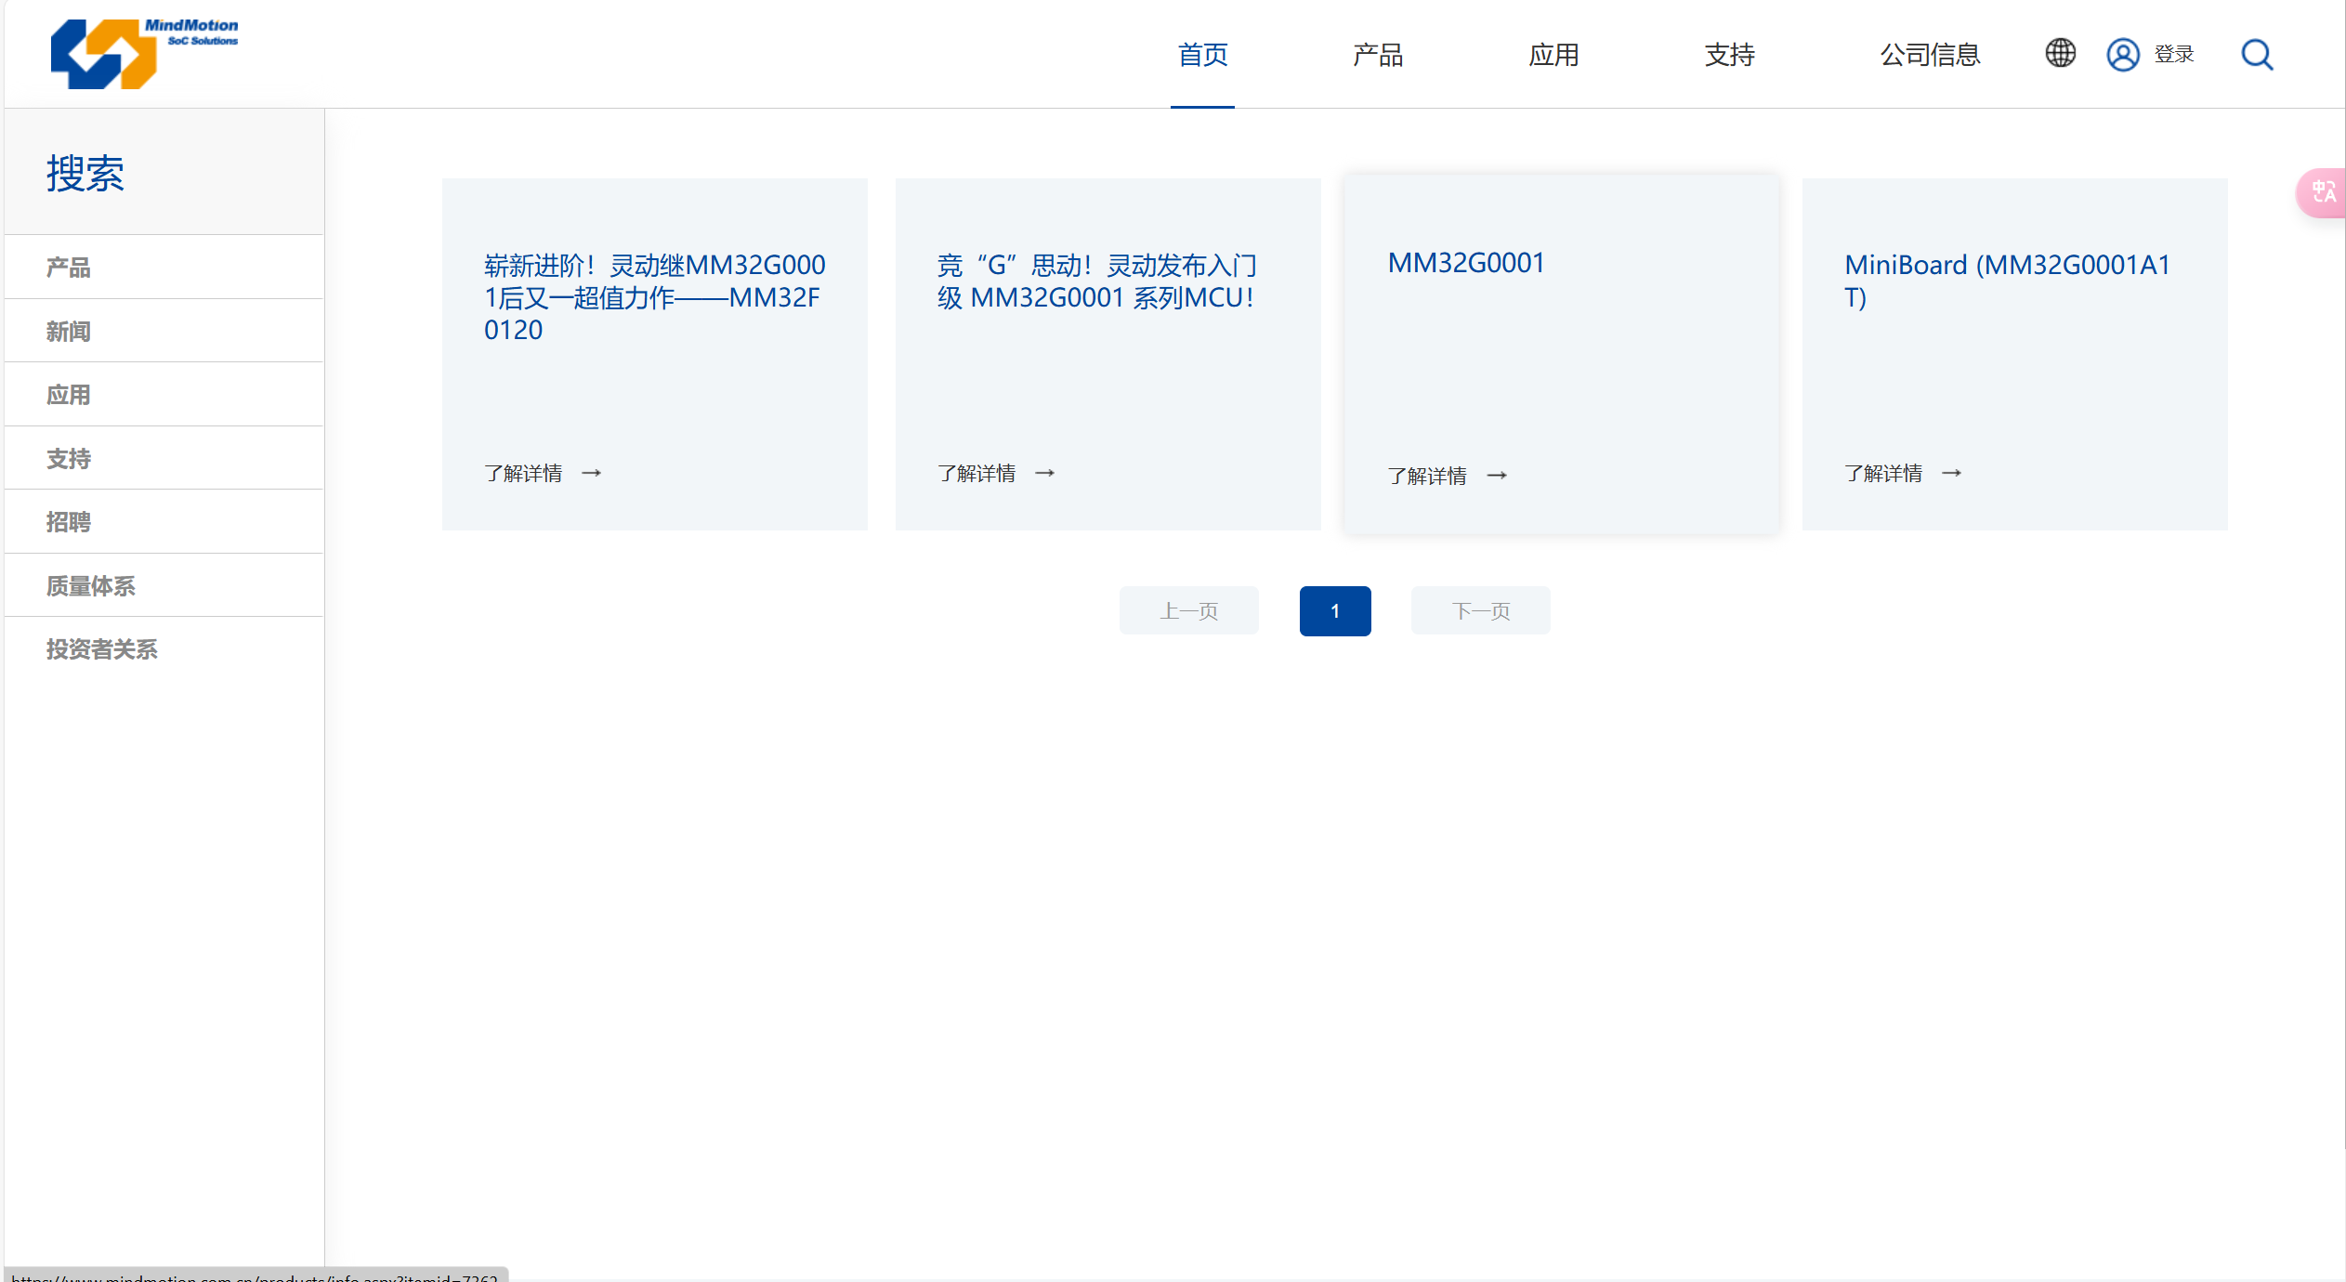Click arrow on the MiniBoard card

[1951, 473]
